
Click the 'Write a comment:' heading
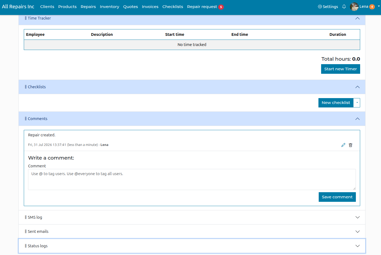coord(51,158)
